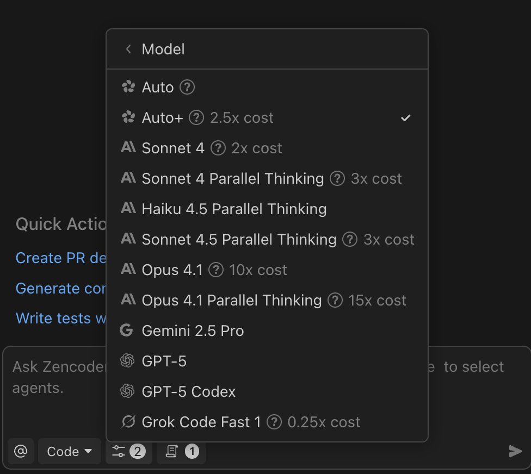The height and width of the screenshot is (474, 531).
Task: Select GPT-5 Codex as the model
Action: click(188, 391)
